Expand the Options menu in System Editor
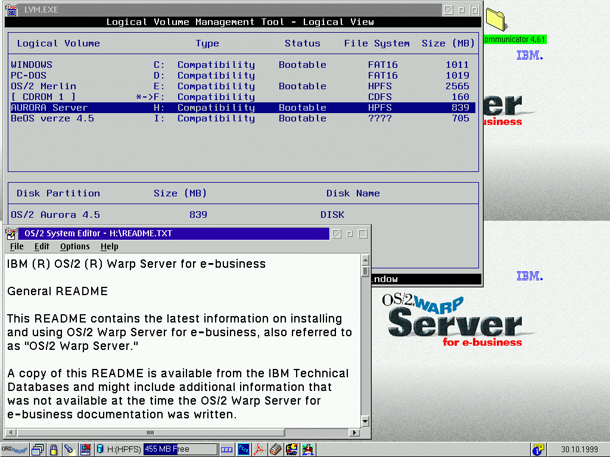Image resolution: width=610 pixels, height=457 pixels. click(x=74, y=246)
